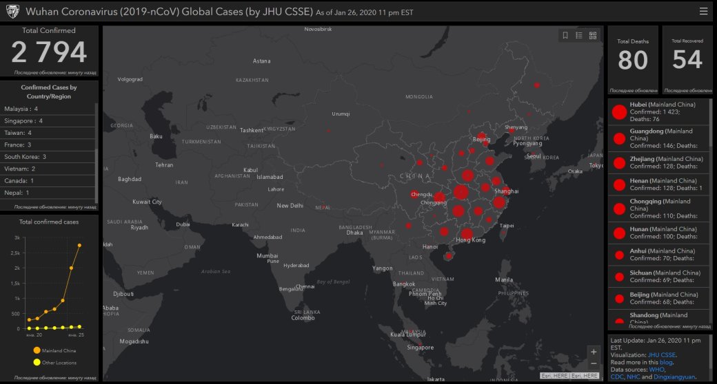Click the Chongqing red circle in the list
The height and width of the screenshot is (384, 717).
point(619,209)
